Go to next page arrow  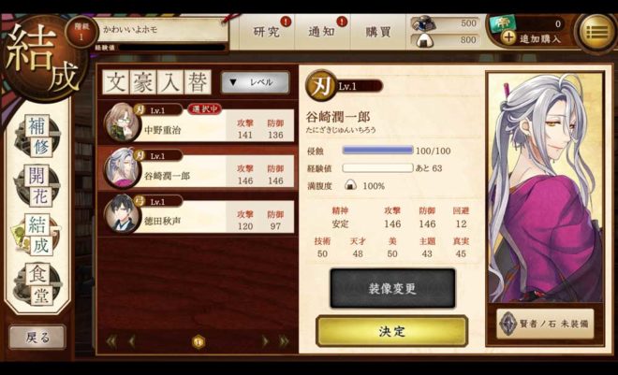click(x=265, y=341)
